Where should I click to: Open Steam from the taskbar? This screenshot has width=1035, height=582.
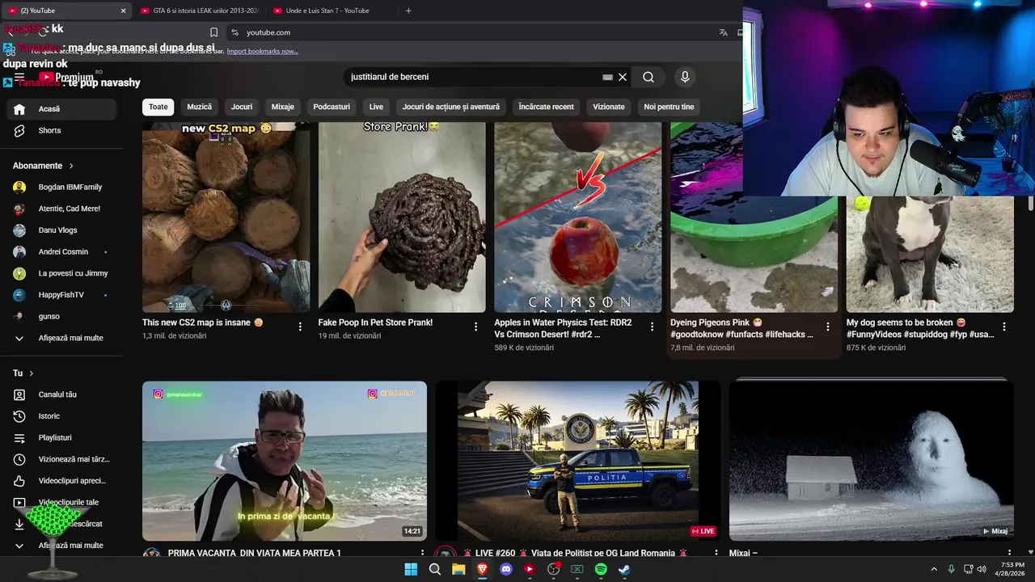624,569
